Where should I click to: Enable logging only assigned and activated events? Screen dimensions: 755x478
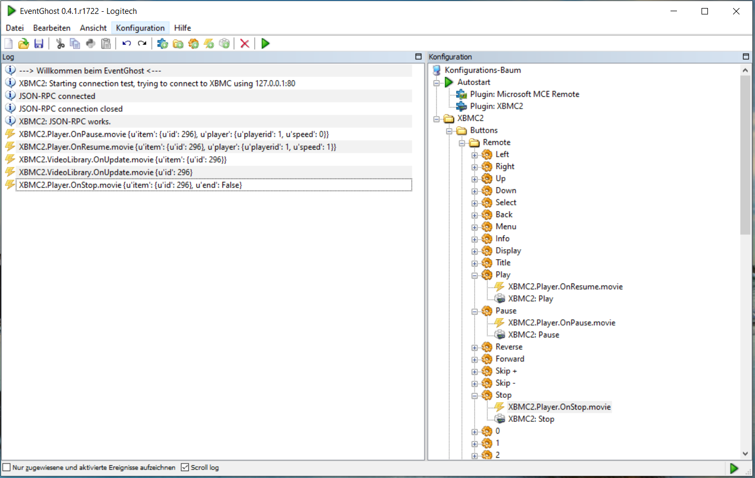tap(7, 467)
